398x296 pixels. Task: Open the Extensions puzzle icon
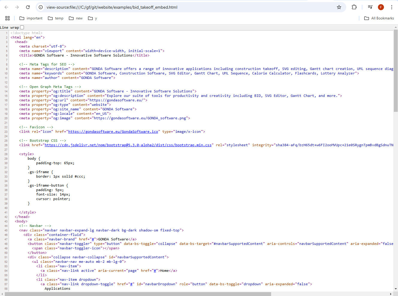click(354, 7)
